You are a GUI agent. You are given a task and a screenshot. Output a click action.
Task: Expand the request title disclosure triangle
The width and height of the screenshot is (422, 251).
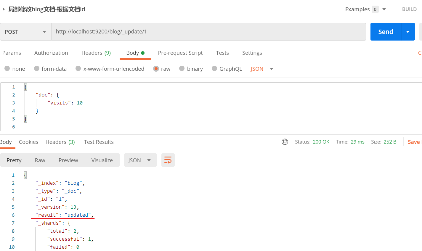[x=4, y=9]
